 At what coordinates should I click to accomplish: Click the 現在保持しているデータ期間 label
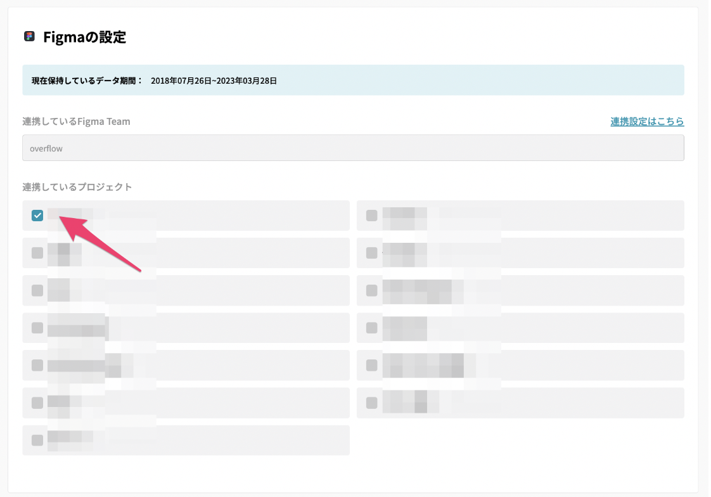87,81
